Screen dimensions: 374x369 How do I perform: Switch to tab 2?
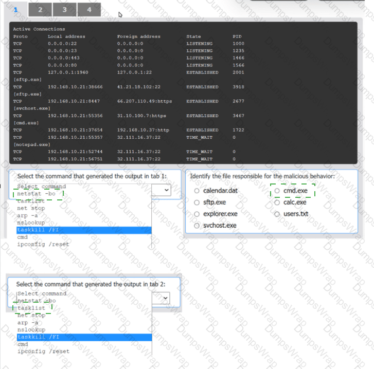(40, 9)
